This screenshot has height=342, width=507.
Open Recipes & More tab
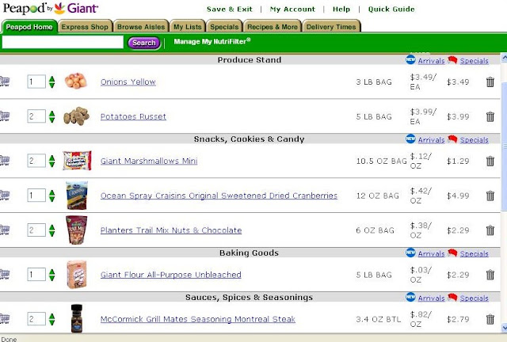click(273, 27)
